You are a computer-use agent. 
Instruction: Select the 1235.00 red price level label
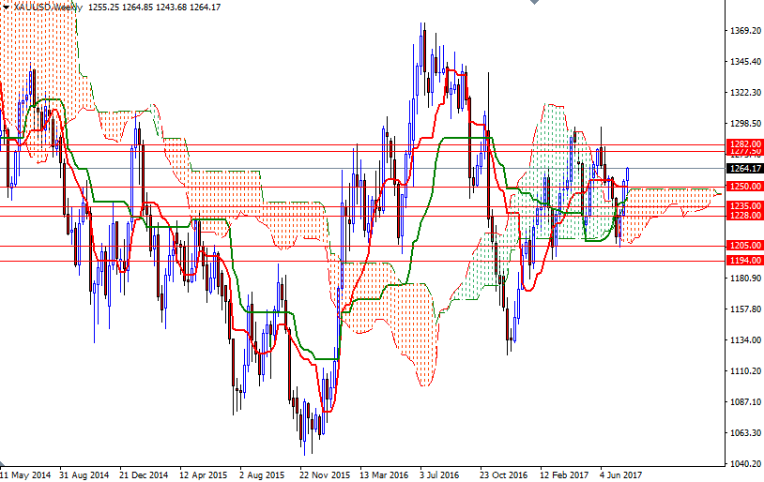[x=744, y=206]
